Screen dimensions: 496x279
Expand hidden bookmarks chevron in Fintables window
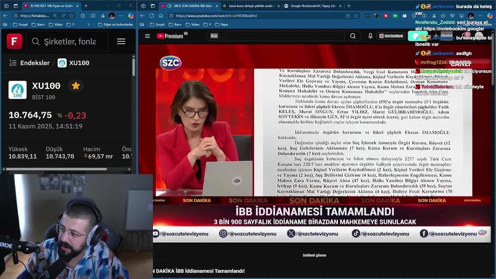88,24
